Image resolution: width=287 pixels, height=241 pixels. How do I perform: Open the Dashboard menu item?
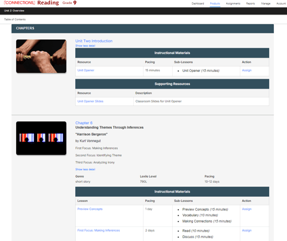coord(198,3)
